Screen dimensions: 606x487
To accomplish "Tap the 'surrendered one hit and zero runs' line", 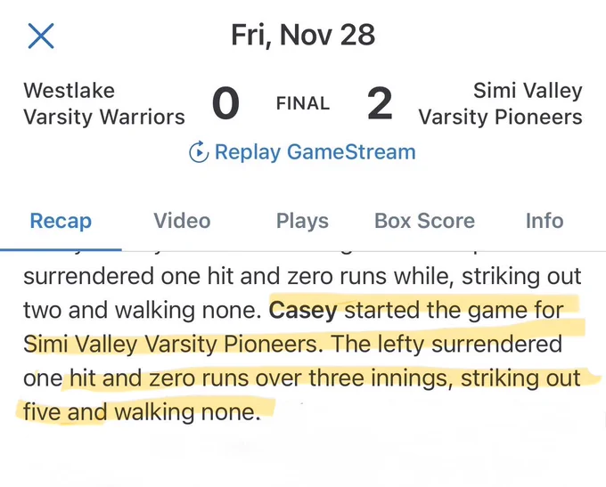I will pos(205,276).
